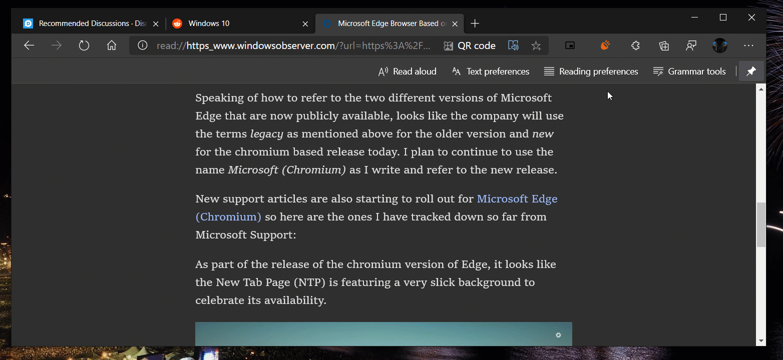Click the greyed-out Forward arrow
This screenshot has width=783, height=360.
[x=57, y=46]
